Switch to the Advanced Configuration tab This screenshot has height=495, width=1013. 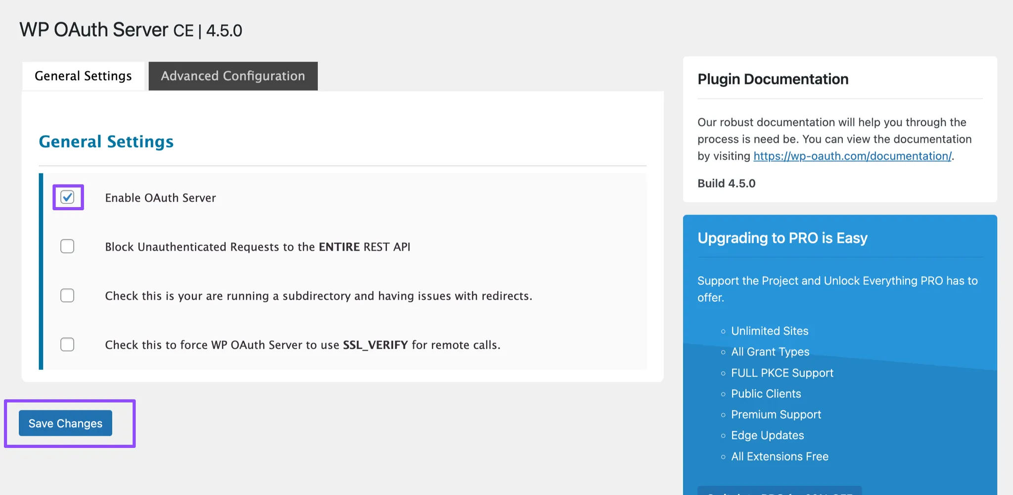[233, 76]
